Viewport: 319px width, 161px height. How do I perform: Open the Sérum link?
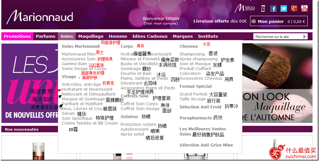coord(68,114)
